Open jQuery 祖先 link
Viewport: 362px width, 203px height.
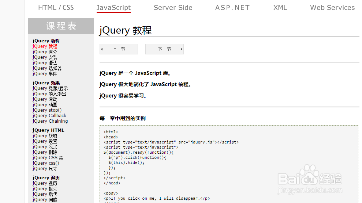click(45, 189)
